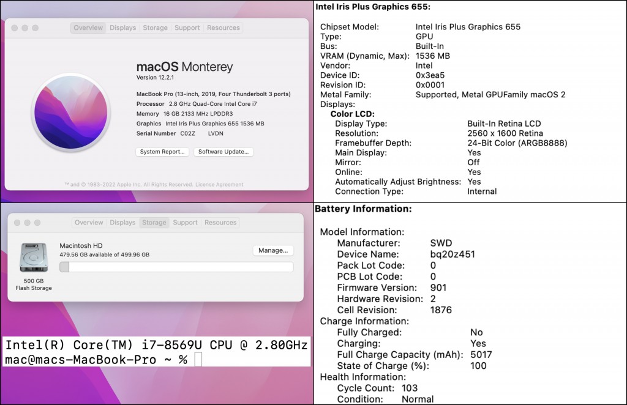Open Resources tab in the storage window

click(220, 222)
